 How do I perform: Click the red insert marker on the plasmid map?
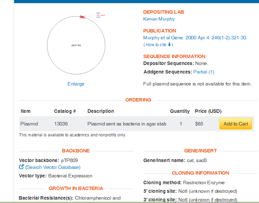tap(82, 17)
